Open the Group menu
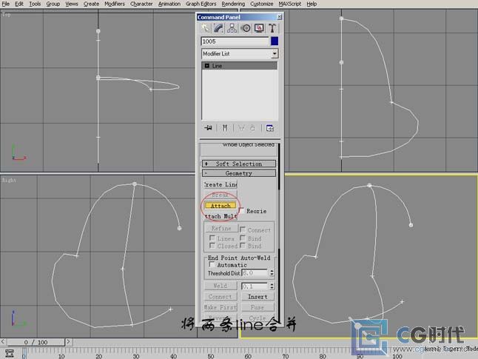 tap(53, 4)
